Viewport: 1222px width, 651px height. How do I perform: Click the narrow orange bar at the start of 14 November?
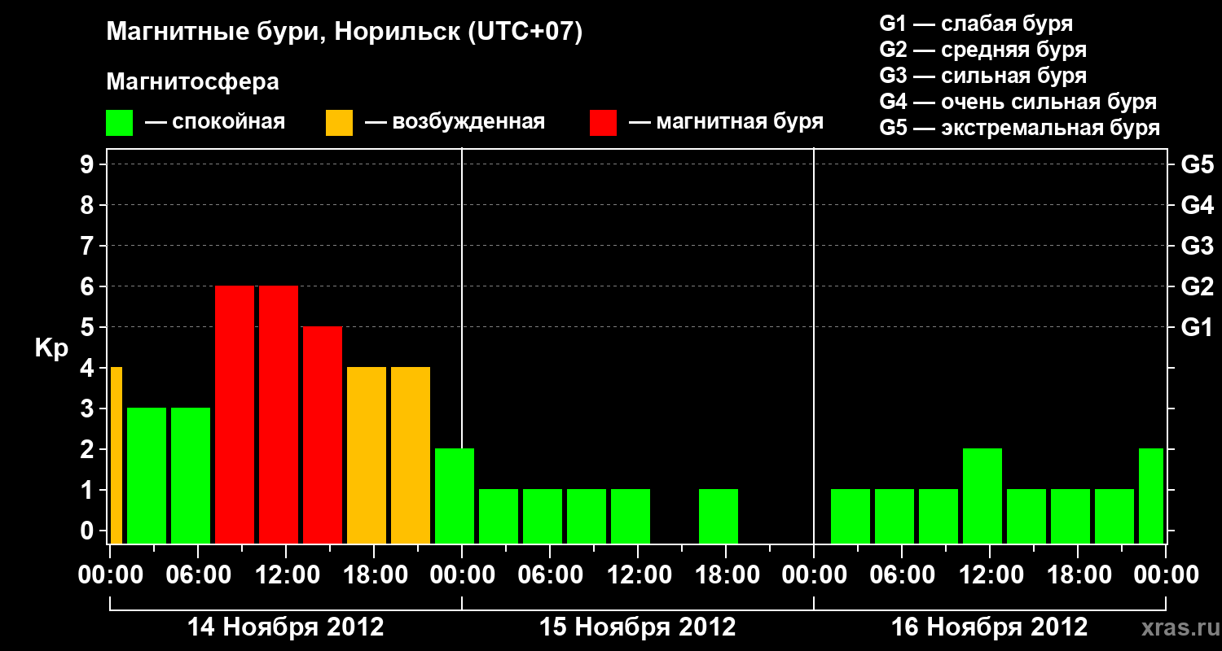[116, 455]
